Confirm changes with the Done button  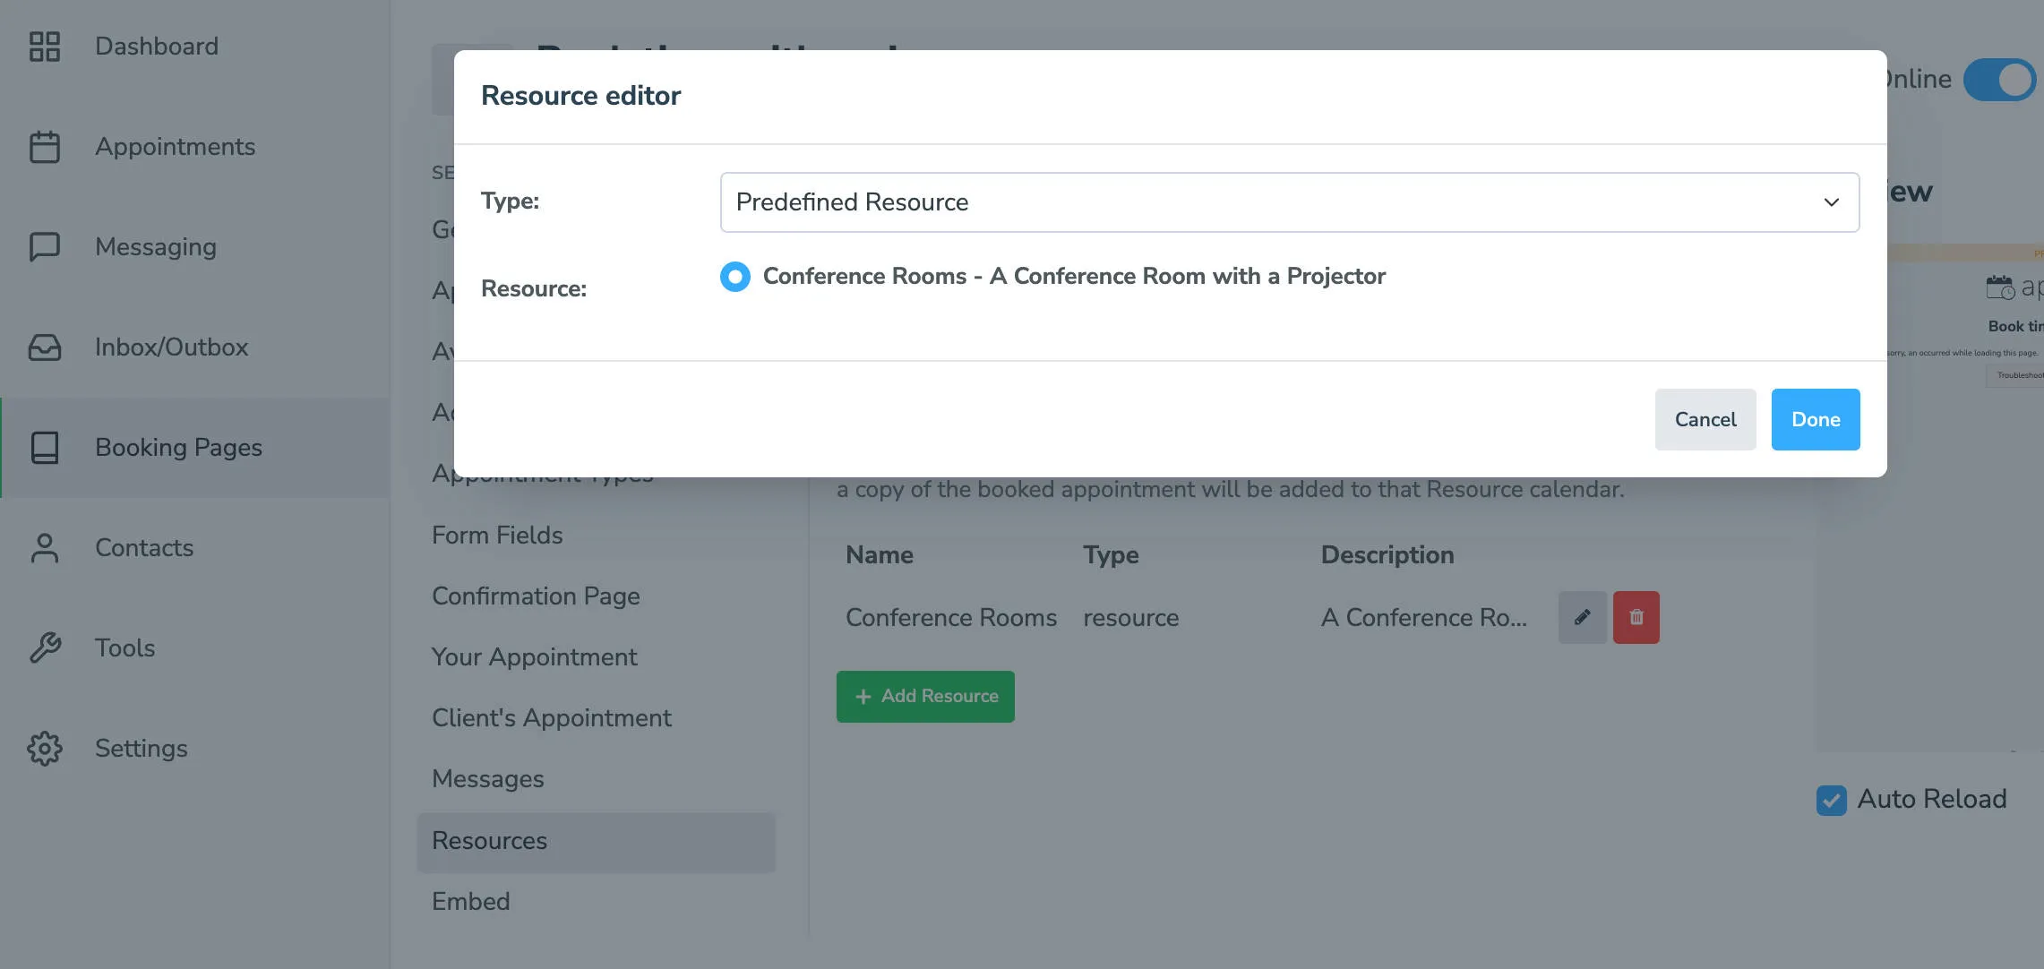[1814, 419]
